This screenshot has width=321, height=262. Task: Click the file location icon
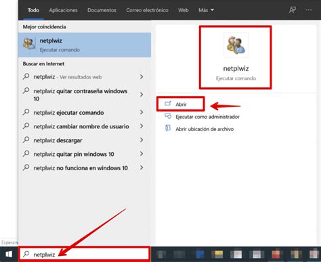click(x=168, y=128)
